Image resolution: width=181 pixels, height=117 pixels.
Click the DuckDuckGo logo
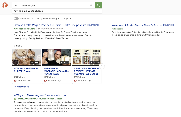(x=5, y=5)
